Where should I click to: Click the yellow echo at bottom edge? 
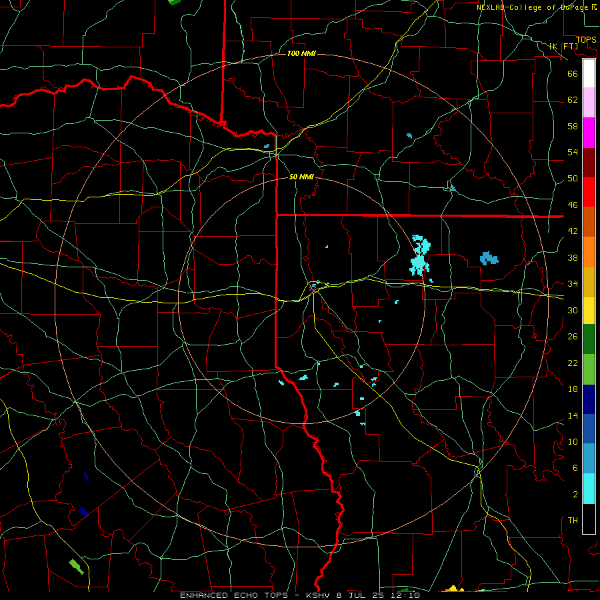click(x=453, y=589)
